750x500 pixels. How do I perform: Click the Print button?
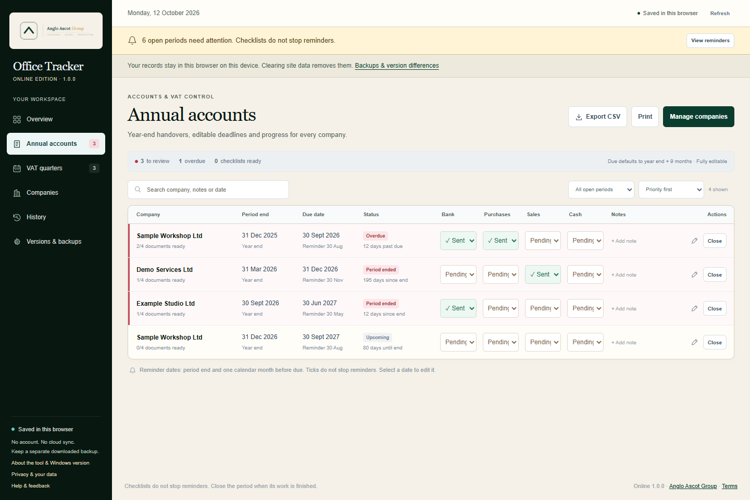[x=645, y=117]
